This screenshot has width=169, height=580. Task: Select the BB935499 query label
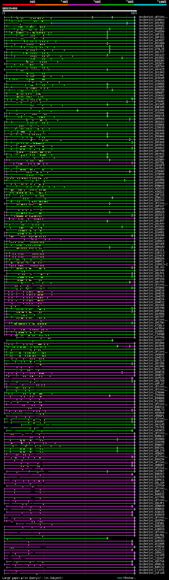[10, 8]
